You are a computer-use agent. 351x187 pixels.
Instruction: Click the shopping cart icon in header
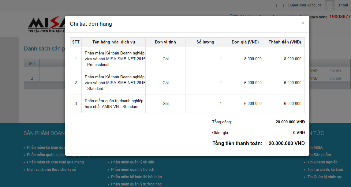pyautogui.click(x=234, y=16)
